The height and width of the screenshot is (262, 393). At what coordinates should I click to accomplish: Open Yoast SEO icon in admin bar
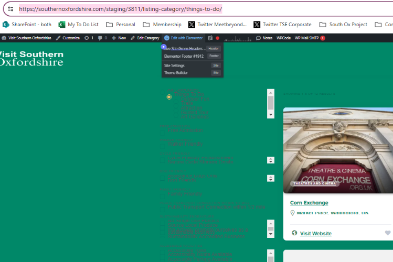point(210,38)
